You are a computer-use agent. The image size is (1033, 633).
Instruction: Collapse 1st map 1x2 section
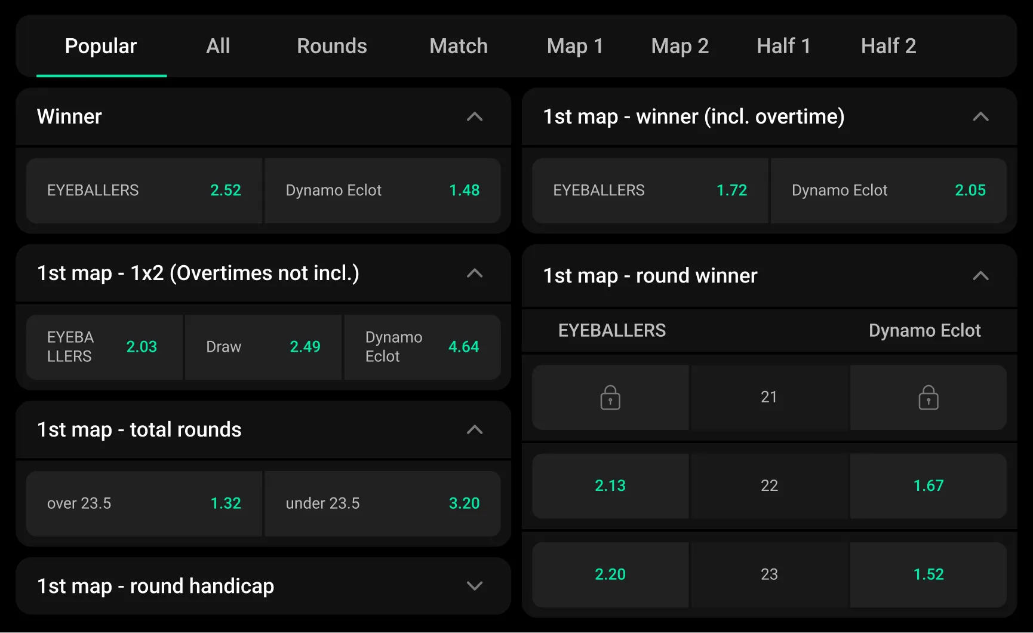tap(474, 274)
